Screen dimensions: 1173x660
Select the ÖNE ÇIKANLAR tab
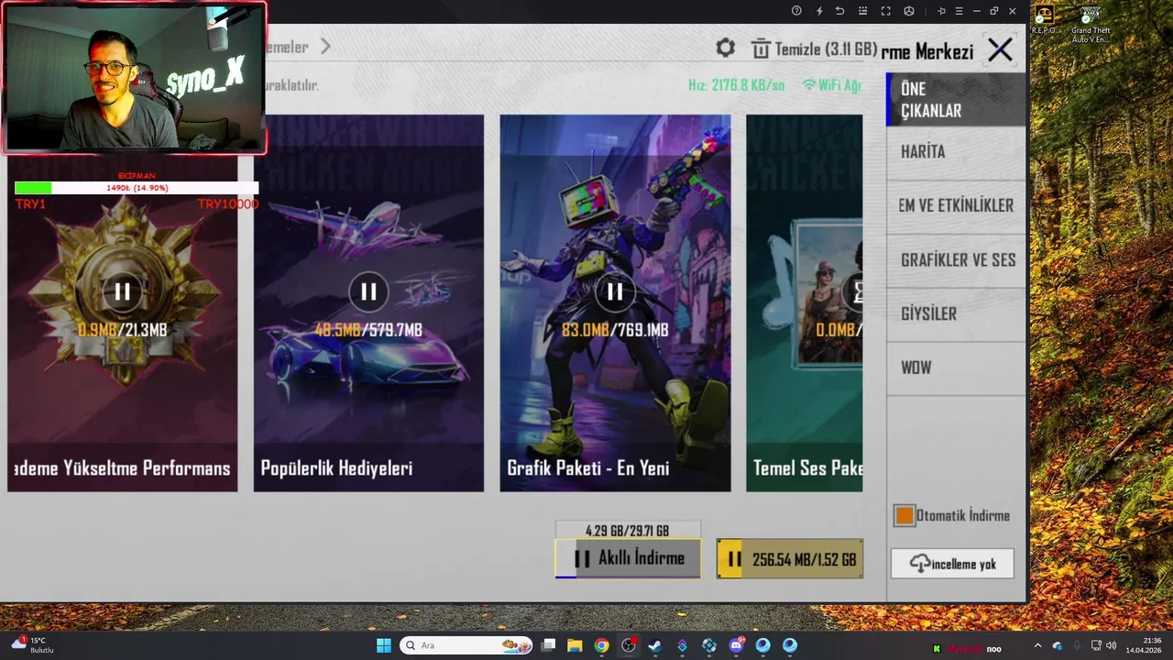956,100
